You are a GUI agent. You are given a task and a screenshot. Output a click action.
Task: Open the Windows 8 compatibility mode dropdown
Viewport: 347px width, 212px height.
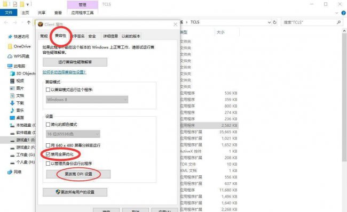point(87,100)
